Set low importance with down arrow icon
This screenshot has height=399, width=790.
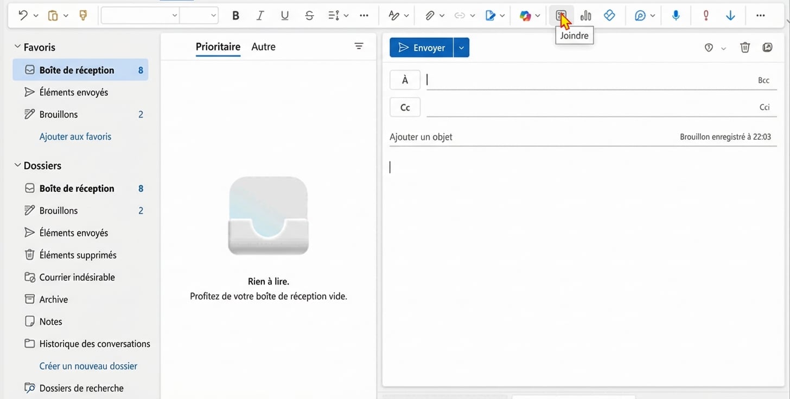(730, 16)
